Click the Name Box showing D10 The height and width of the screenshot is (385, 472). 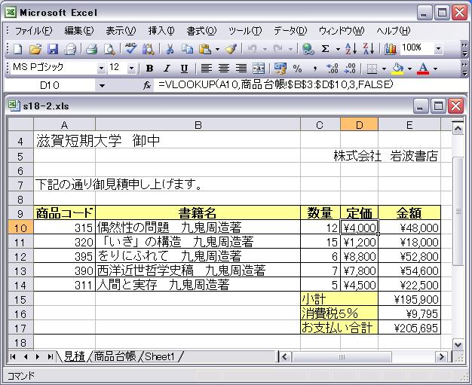click(x=50, y=86)
